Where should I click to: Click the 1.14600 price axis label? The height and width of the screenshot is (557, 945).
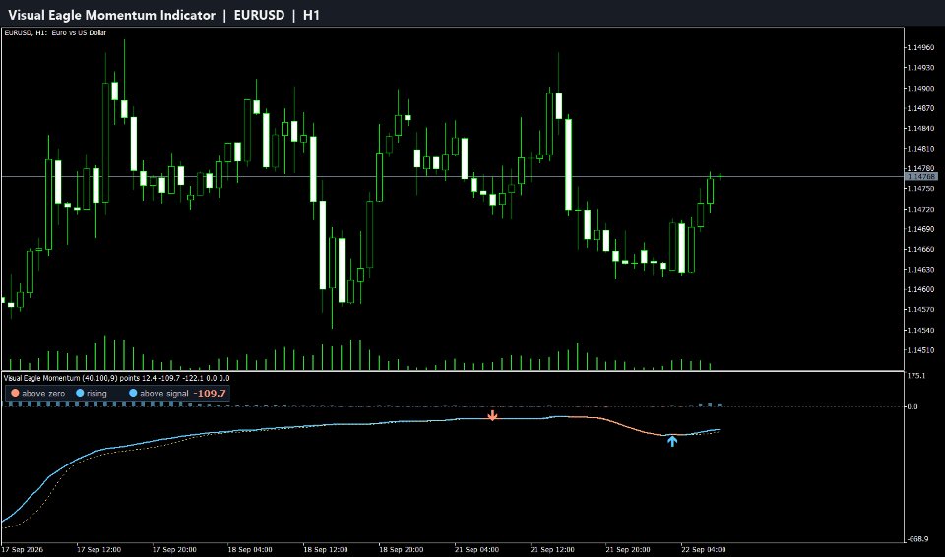click(x=920, y=289)
